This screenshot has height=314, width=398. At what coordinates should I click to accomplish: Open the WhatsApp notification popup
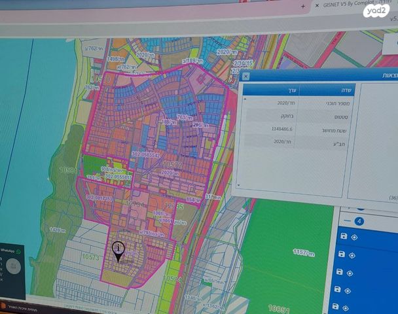(x=9, y=252)
